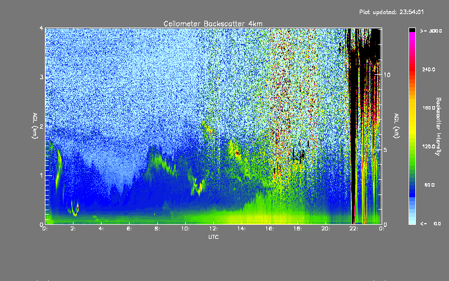Select the 'AGL (kft)' right axis label

396,126
